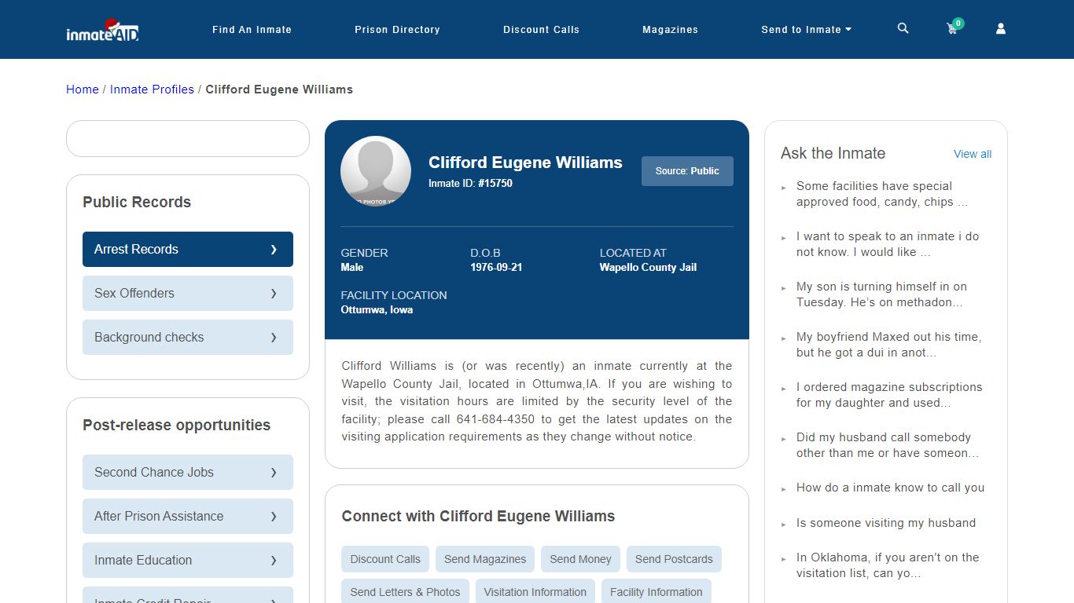Open Sex Offenders public records
Screen dimensions: 1074x603
(188, 293)
